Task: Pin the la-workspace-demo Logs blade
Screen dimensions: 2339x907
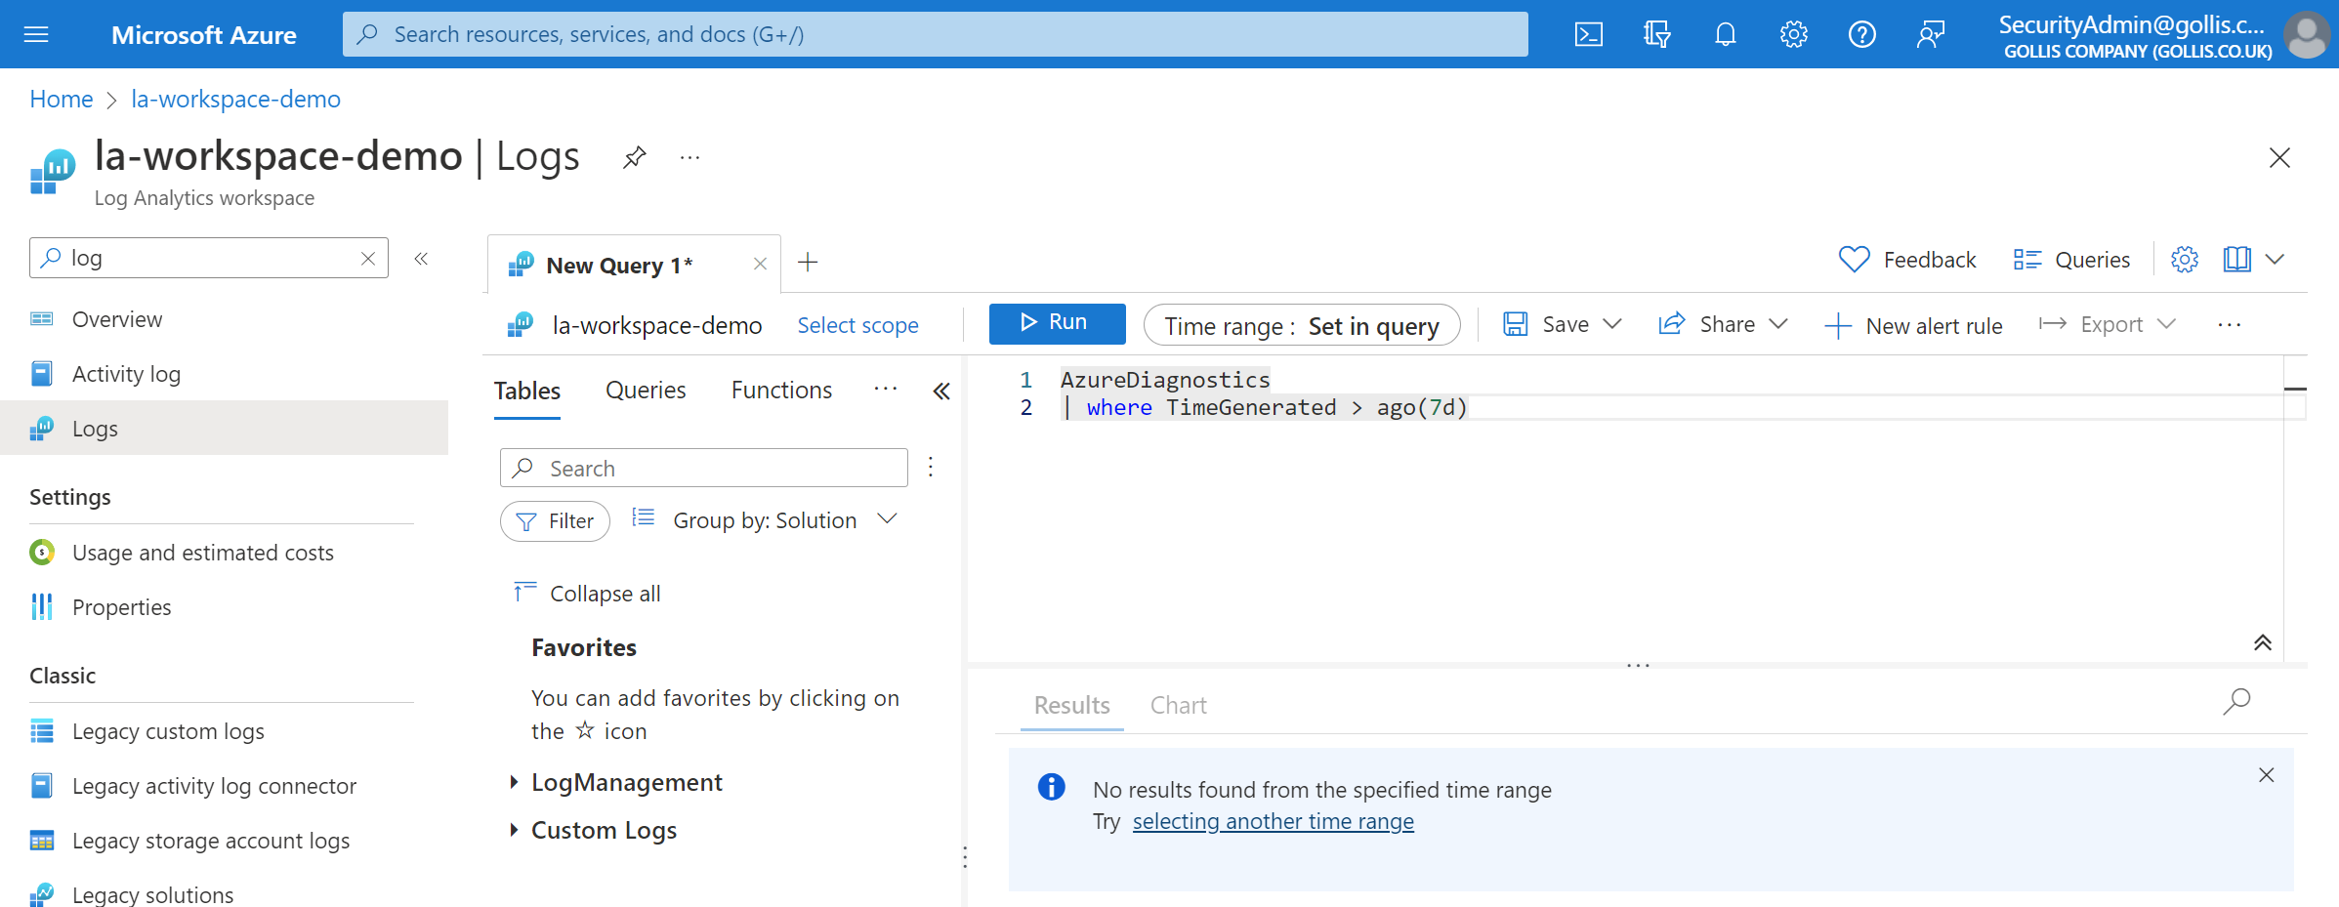Action: click(x=635, y=157)
